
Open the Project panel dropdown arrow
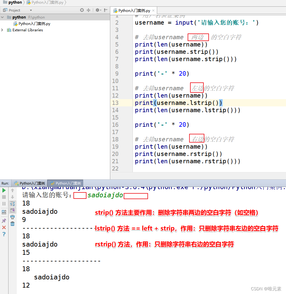click(30, 10)
